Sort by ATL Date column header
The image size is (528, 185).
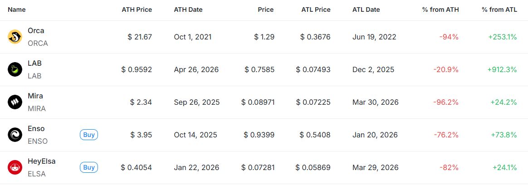(366, 10)
